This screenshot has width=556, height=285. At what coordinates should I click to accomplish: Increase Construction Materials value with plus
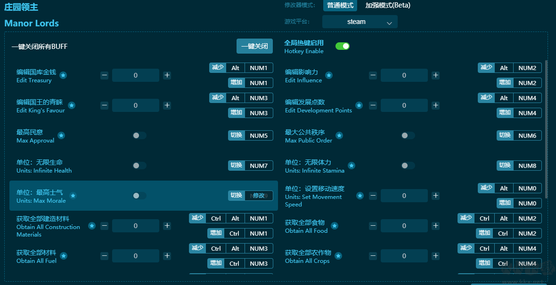(167, 226)
